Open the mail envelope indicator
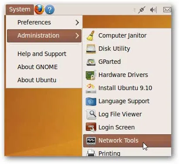This screenshot has width=179, height=164. point(167,10)
